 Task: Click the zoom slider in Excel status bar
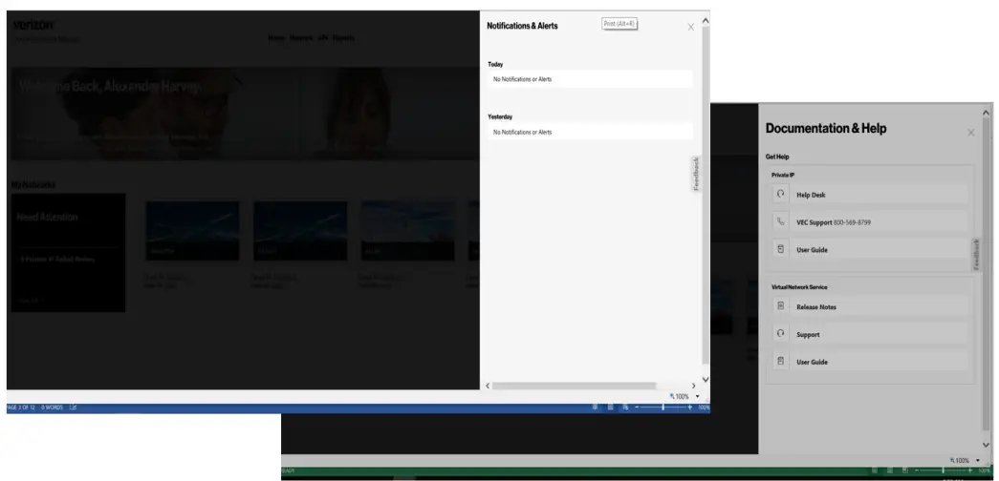point(943,471)
